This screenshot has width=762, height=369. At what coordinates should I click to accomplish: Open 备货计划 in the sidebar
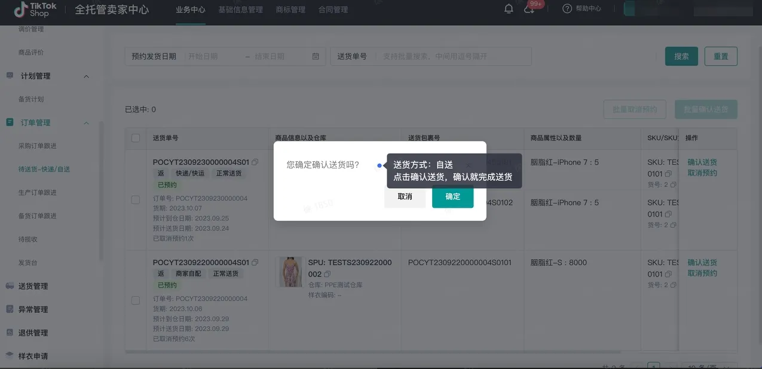[x=31, y=99]
